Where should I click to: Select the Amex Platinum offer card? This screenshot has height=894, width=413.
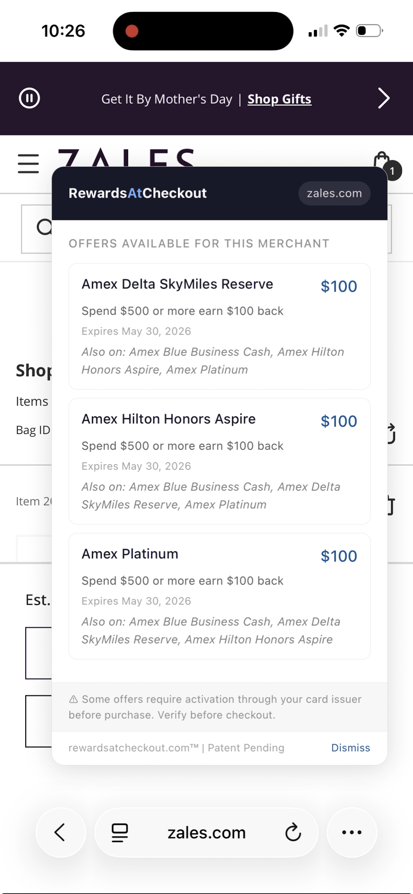[219, 596]
